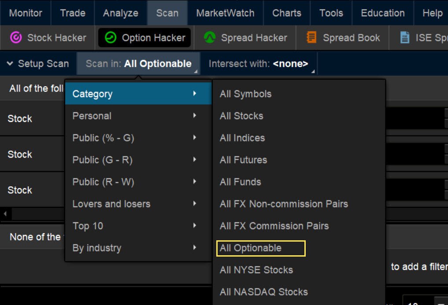Expand the Public (% - G) submenu
Viewport: 448px width, 305px height.
(138, 138)
